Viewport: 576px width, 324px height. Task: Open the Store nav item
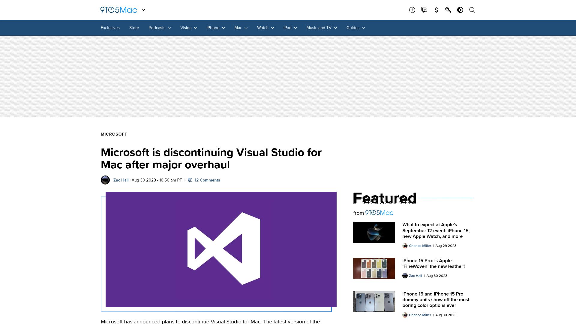pyautogui.click(x=134, y=28)
